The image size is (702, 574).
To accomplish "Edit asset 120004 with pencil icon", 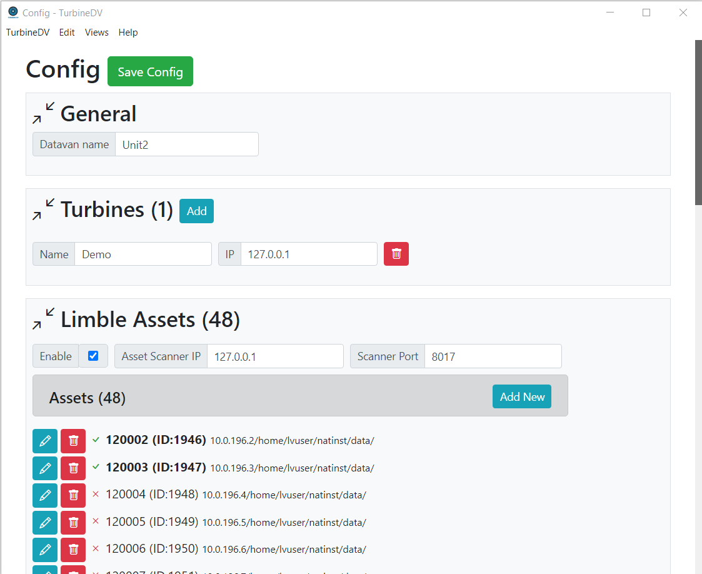I will coord(45,495).
